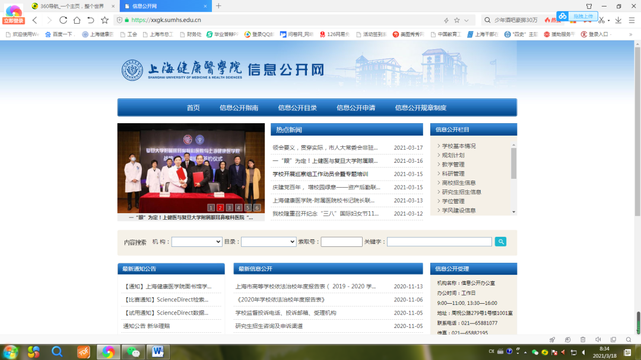Viewport: 641px width, 360px height.
Task: Click the down arrow of 信息公开栏目 scrollbar
Action: pos(514,212)
